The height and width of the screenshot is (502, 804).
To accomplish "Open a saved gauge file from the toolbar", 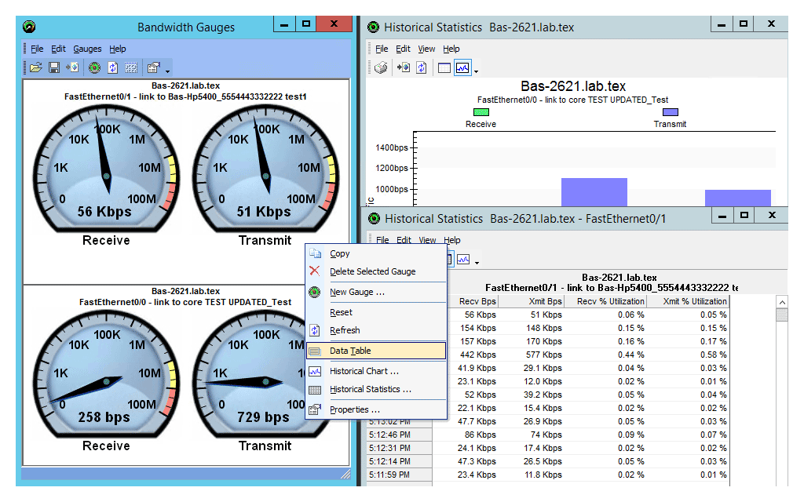I will [x=36, y=67].
